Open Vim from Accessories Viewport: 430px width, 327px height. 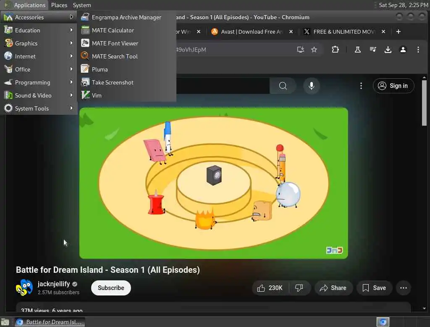pos(126,95)
